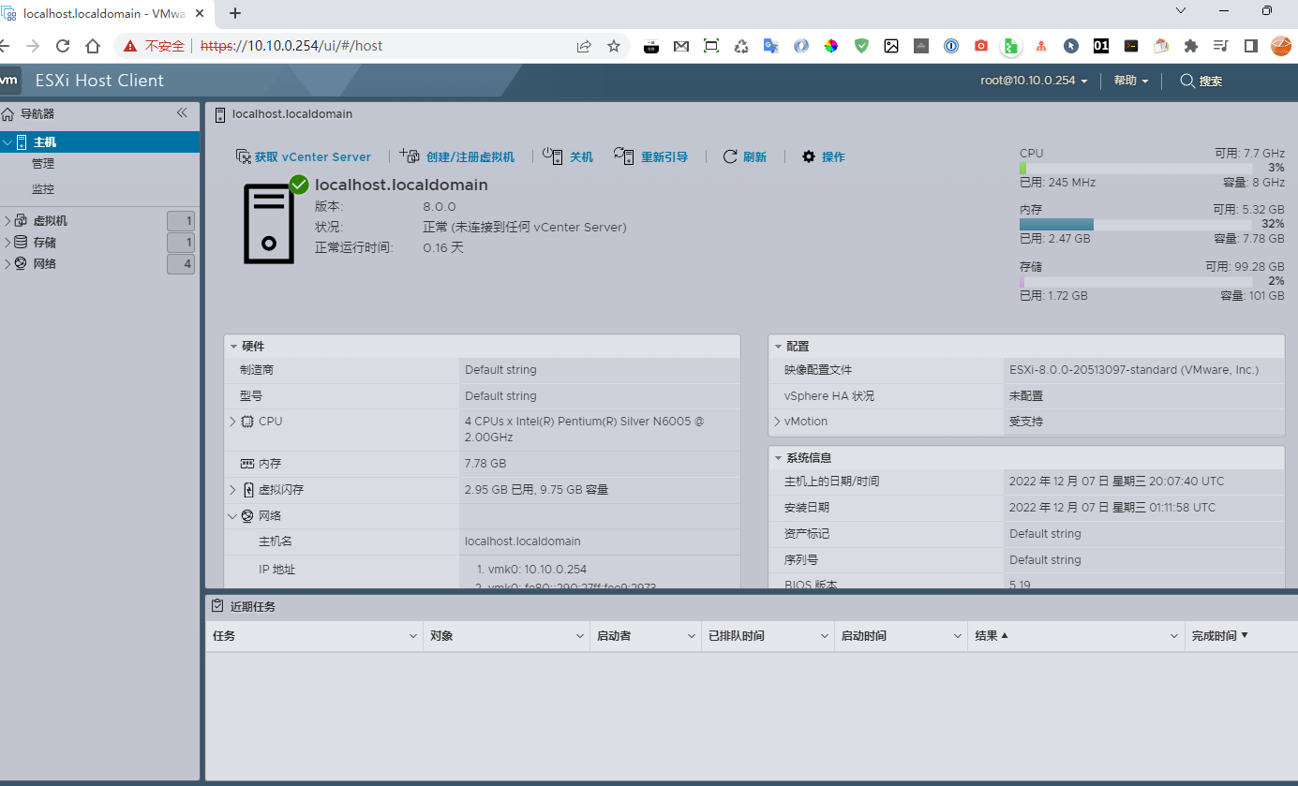
Task: Click the memory usage progress bar
Action: 1134,224
